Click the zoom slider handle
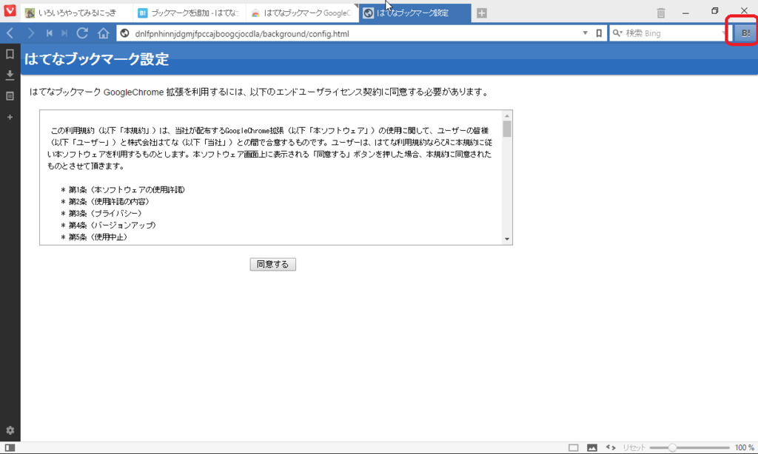The height and width of the screenshot is (454, 758). pyautogui.click(x=672, y=448)
